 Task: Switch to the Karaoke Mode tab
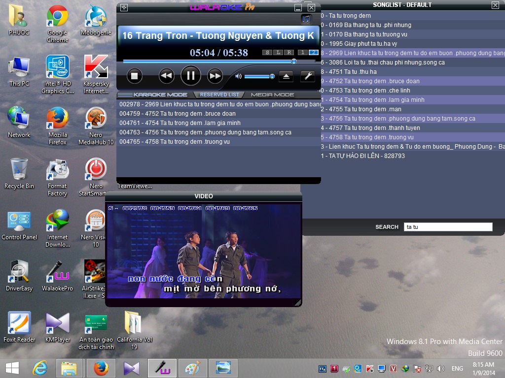[160, 94]
